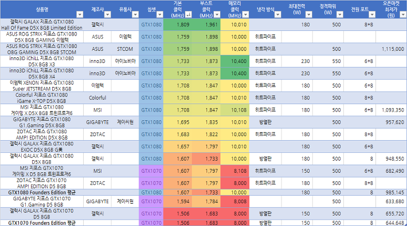This screenshot has height=226, width=407.
Task: Select price cell 985,145
Action: click(x=391, y=192)
